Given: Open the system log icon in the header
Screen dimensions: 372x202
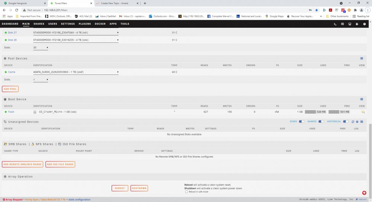Looking at the screenshot, I should (357, 24).
